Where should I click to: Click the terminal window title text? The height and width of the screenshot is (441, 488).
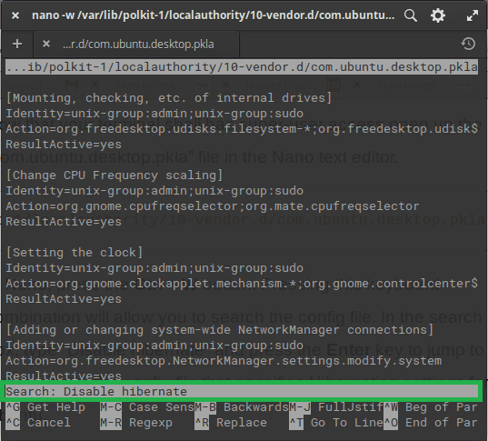tap(214, 15)
